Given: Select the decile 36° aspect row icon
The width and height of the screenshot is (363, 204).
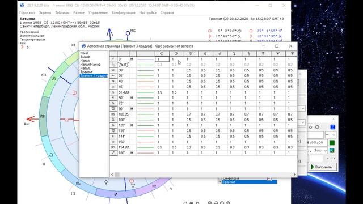Looking at the screenshot, I should click(113, 75).
